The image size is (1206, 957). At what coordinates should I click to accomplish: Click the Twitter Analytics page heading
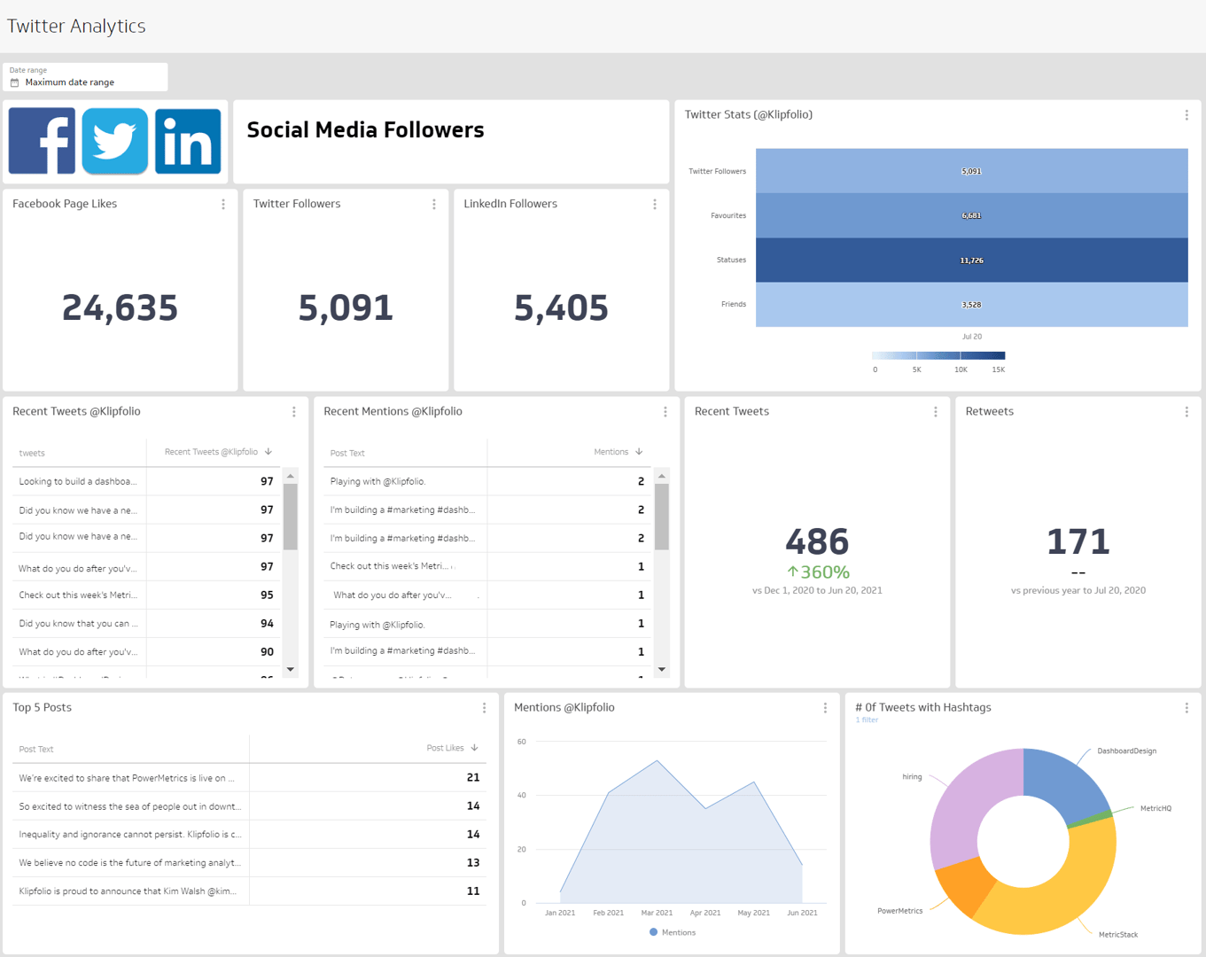pyautogui.click(x=76, y=26)
